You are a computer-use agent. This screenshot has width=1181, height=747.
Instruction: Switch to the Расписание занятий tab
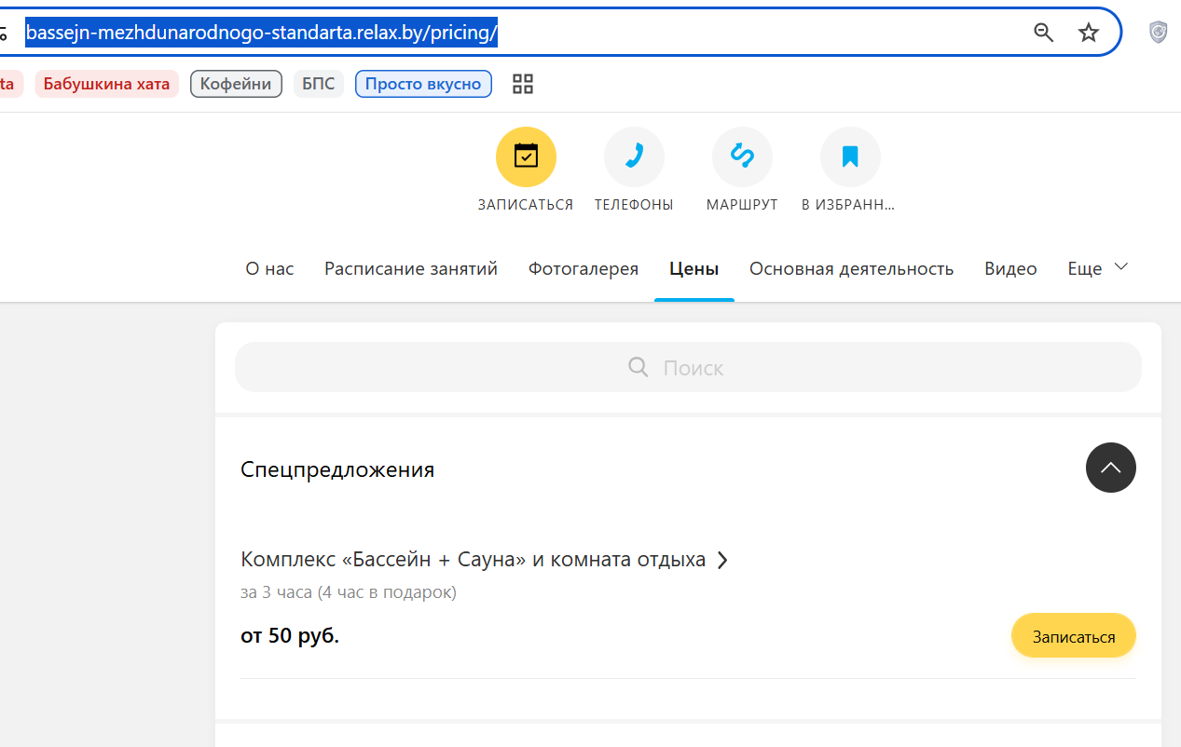coord(411,268)
